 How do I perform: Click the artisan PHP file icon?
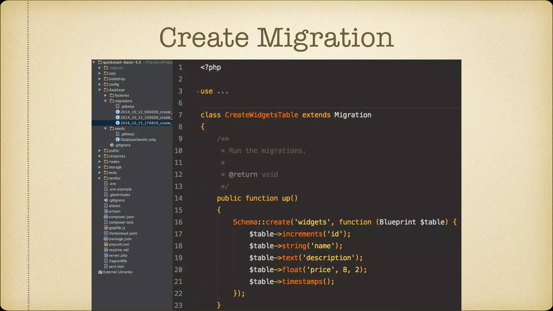106,211
